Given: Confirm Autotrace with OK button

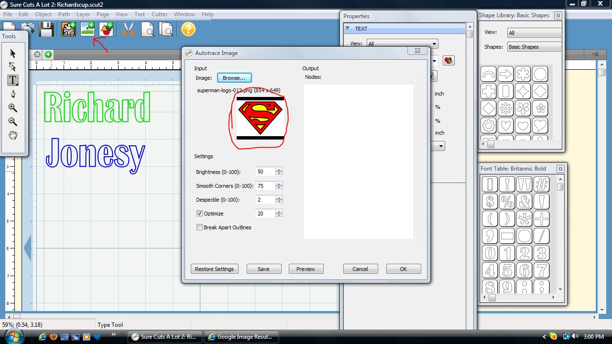Looking at the screenshot, I should coord(404,269).
